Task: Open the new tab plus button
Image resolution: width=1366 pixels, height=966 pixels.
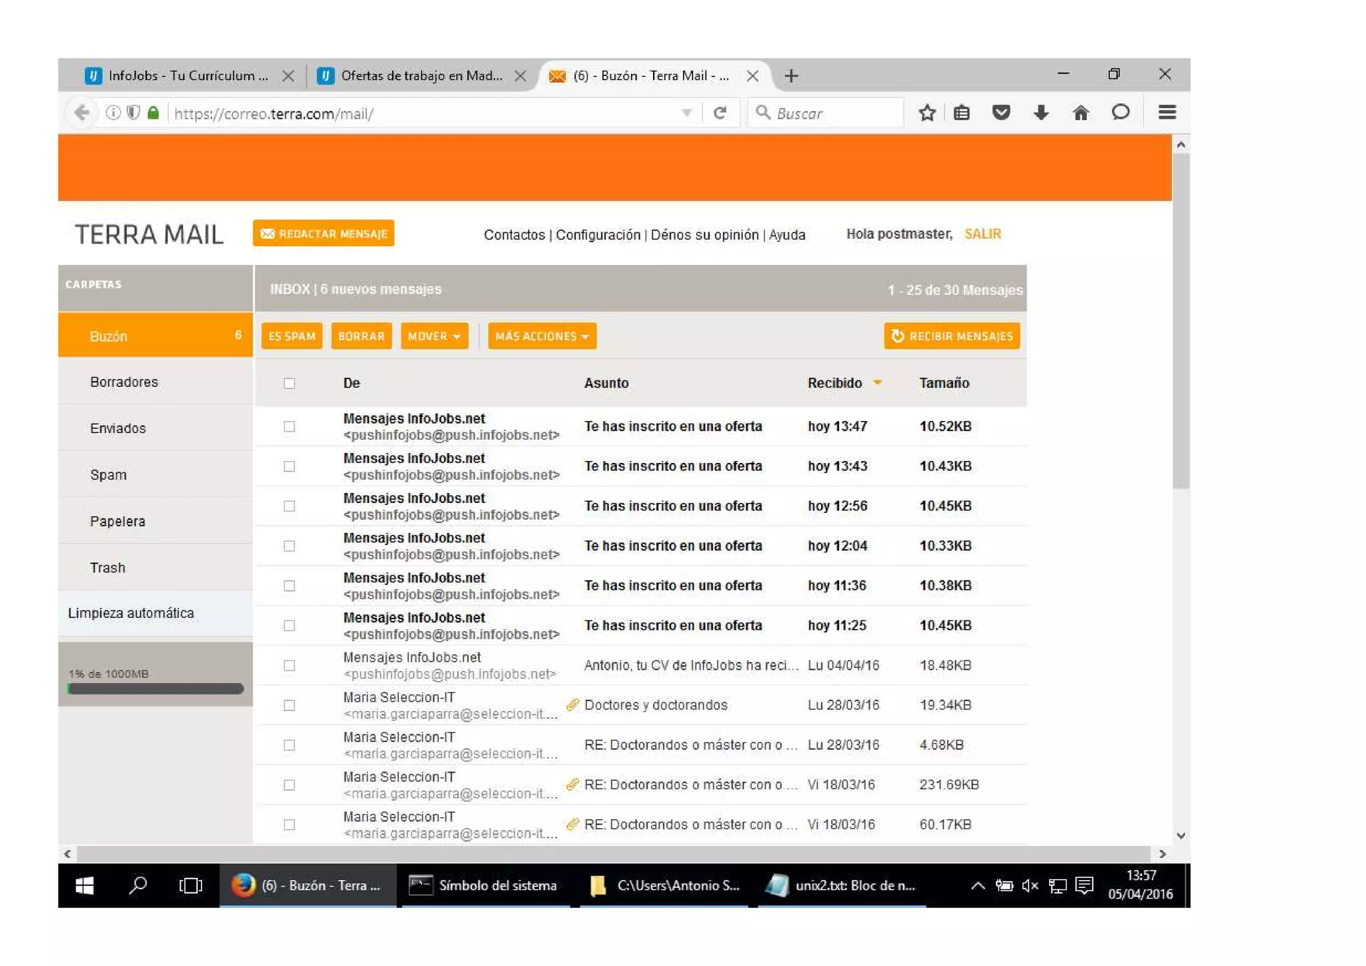Action: pyautogui.click(x=791, y=76)
